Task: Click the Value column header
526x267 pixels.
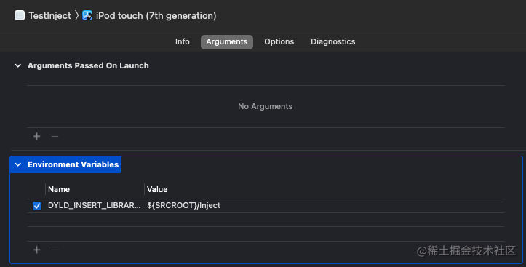Action: [x=157, y=189]
